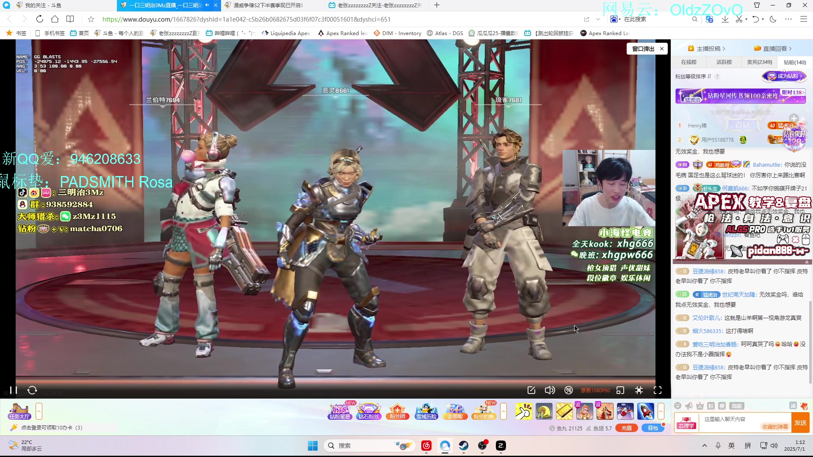This screenshot has width=813, height=457.
Task: Go back with browser back arrow
Action: pos(9,19)
